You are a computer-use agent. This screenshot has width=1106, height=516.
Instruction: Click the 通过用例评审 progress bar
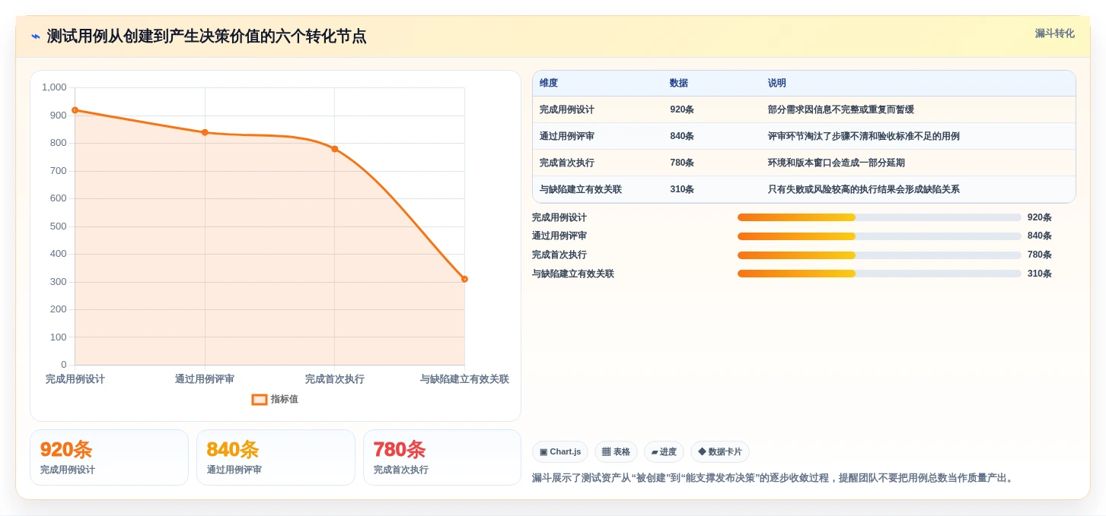[x=879, y=236]
